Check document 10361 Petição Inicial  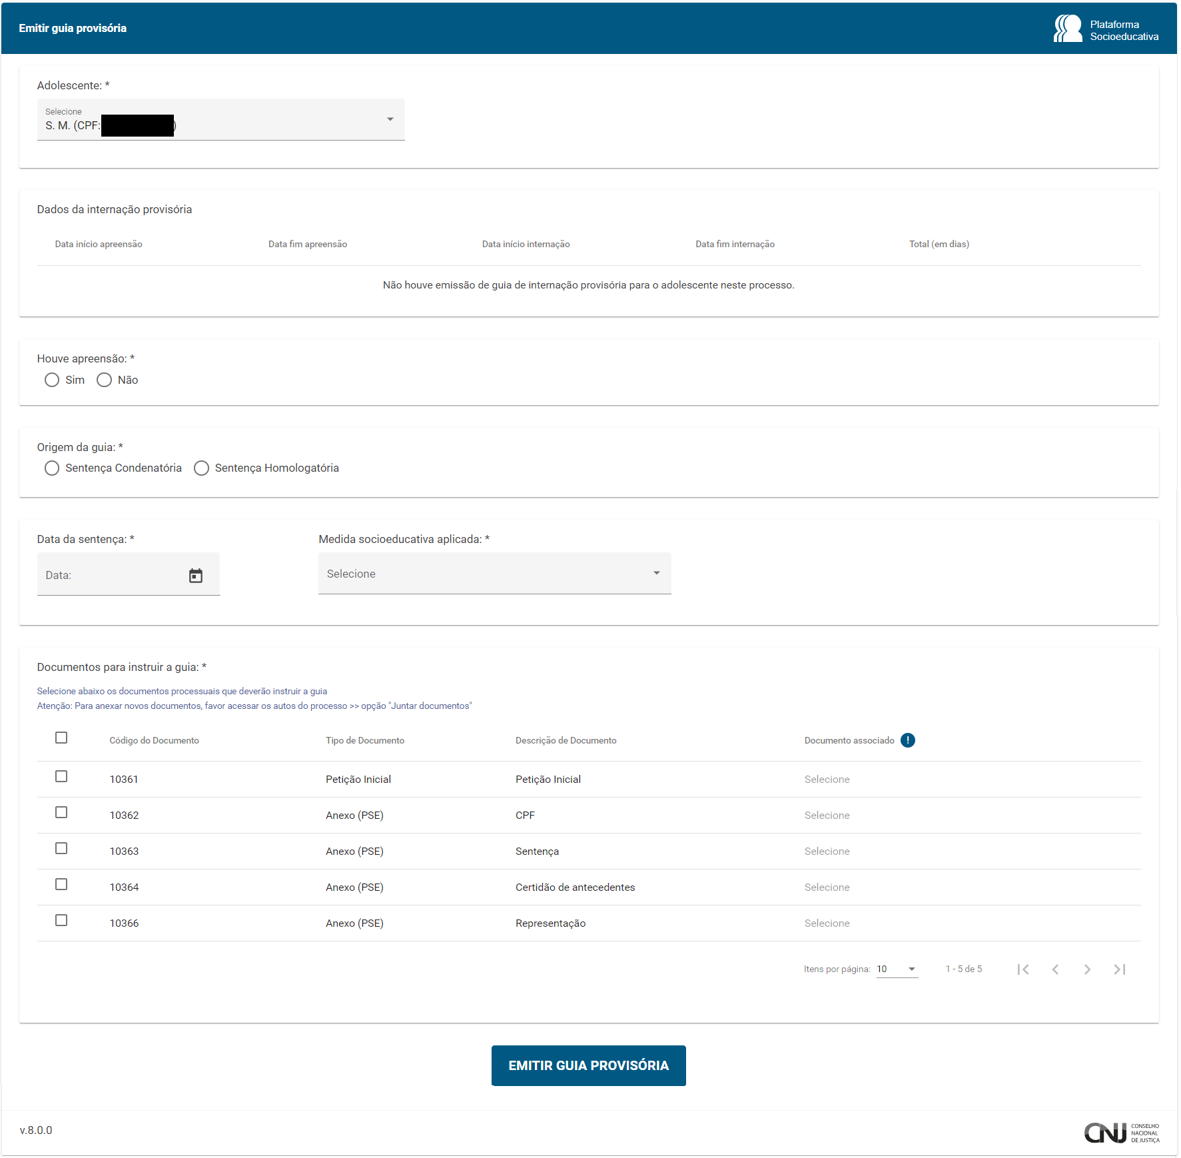click(x=61, y=776)
